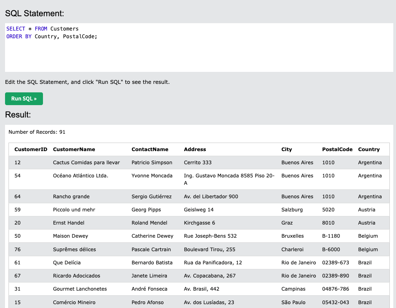The image size is (396, 308).
Task: Click city 'São Paulo'
Action: 293,302
